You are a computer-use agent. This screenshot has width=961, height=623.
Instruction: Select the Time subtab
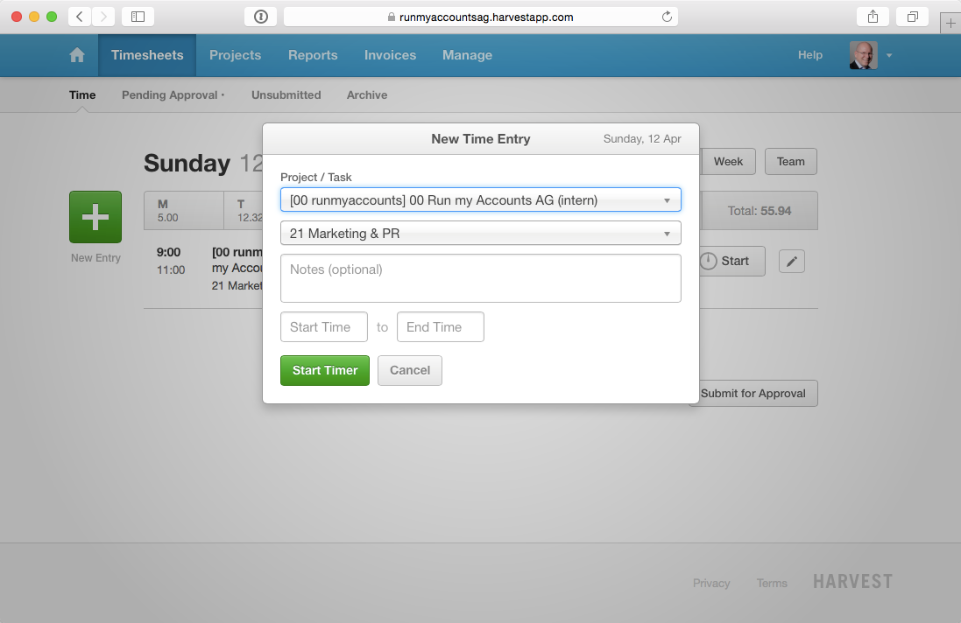pos(82,94)
